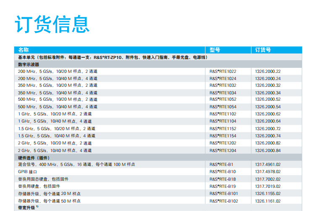Click model R&S RTE1034
The image size is (329, 211).
coord(223,93)
